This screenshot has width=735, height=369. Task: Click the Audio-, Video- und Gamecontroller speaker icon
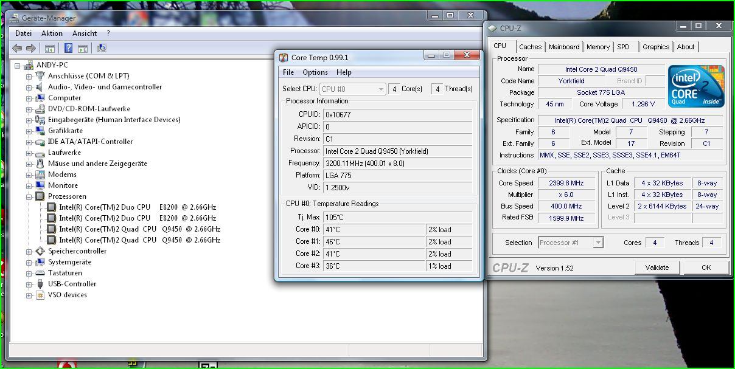point(40,87)
